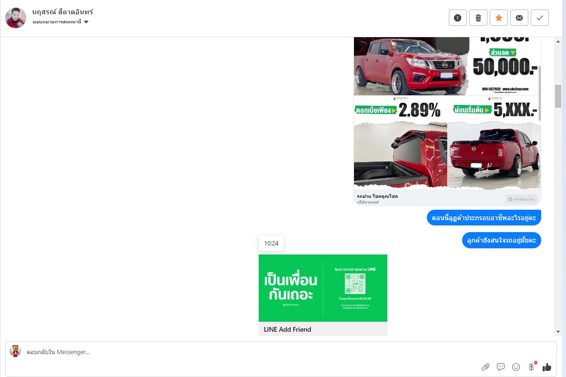The height and width of the screenshot is (377, 566).
Task: Mark conversation unread with envelope icon
Action: 519,18
